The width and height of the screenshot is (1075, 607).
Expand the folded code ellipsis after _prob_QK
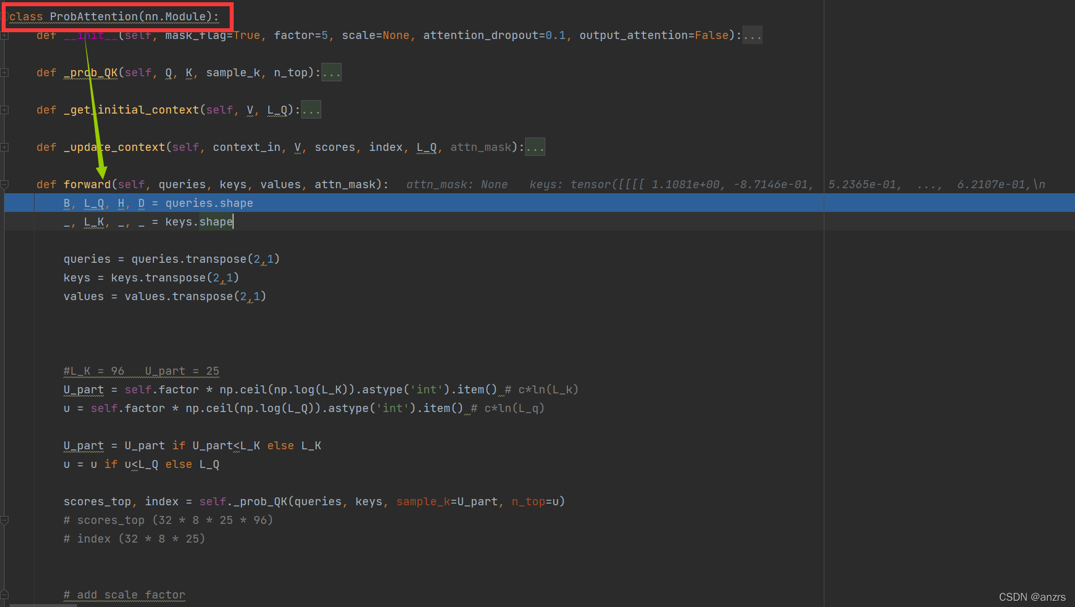pyautogui.click(x=332, y=72)
